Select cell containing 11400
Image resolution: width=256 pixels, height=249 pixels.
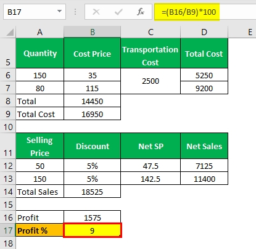204,179
